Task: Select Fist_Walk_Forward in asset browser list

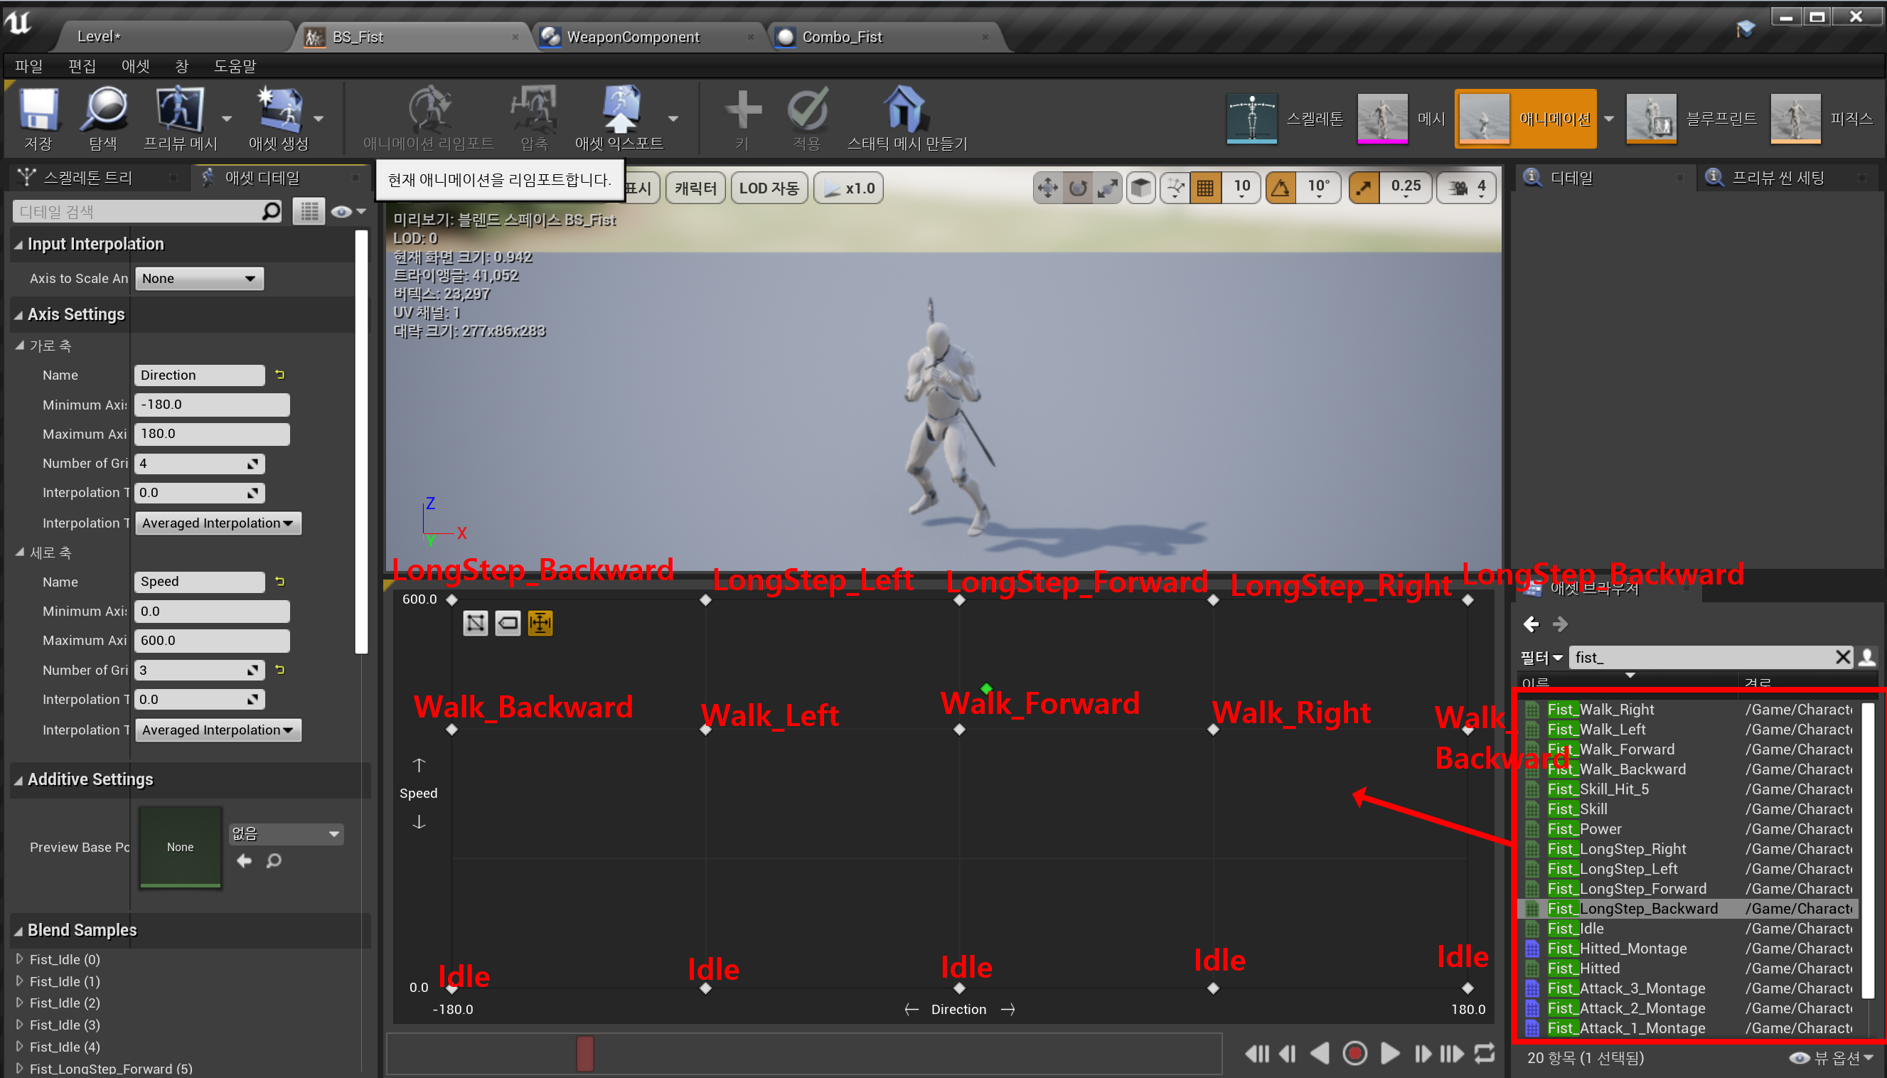Action: click(1688, 749)
